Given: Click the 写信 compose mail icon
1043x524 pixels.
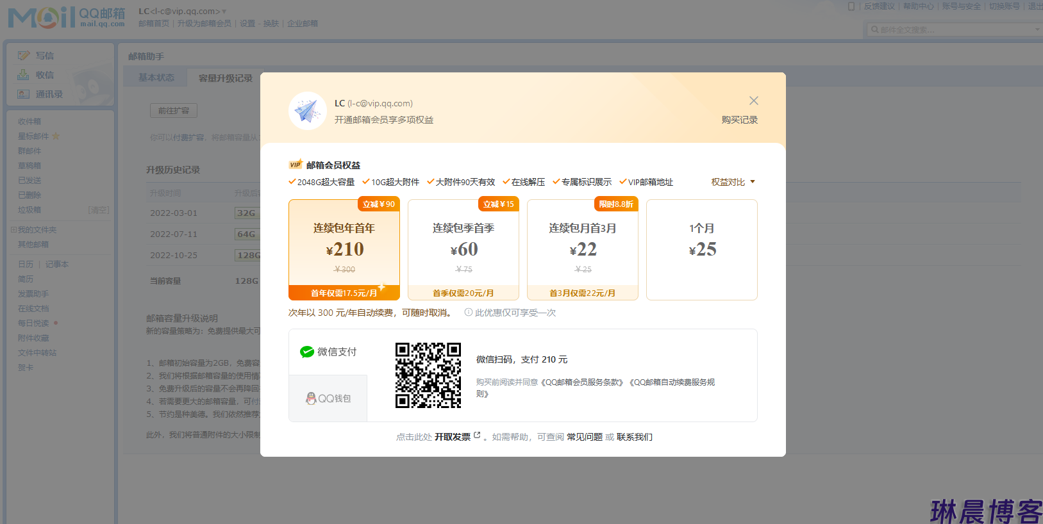Looking at the screenshot, I should (x=24, y=56).
